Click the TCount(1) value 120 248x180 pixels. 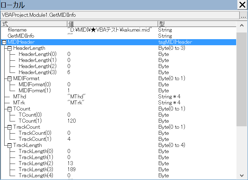click(72, 121)
